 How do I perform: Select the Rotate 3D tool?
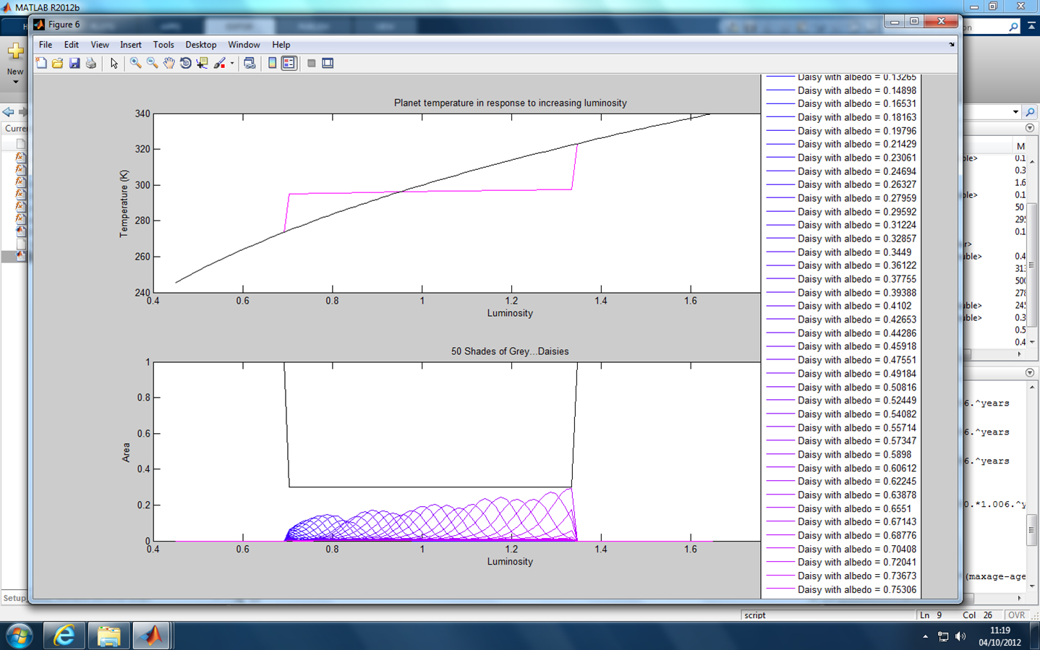click(x=185, y=64)
